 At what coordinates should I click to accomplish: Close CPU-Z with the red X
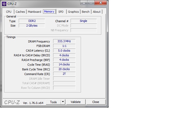point(101,3)
